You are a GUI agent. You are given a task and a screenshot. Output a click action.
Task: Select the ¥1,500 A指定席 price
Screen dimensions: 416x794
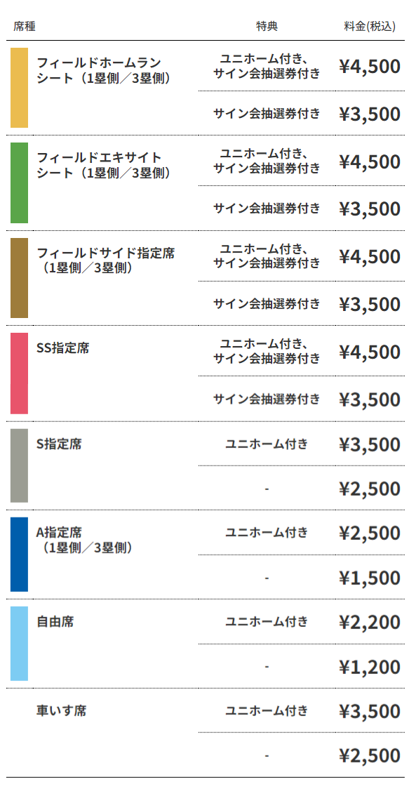[370, 577]
